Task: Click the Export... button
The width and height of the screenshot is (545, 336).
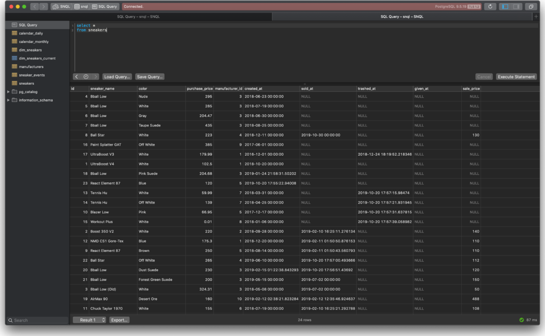Action: click(119, 320)
